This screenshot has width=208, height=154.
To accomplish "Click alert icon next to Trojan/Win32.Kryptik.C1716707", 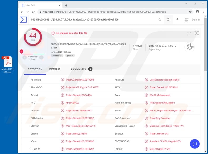I will pyautogui.click(x=62, y=87).
